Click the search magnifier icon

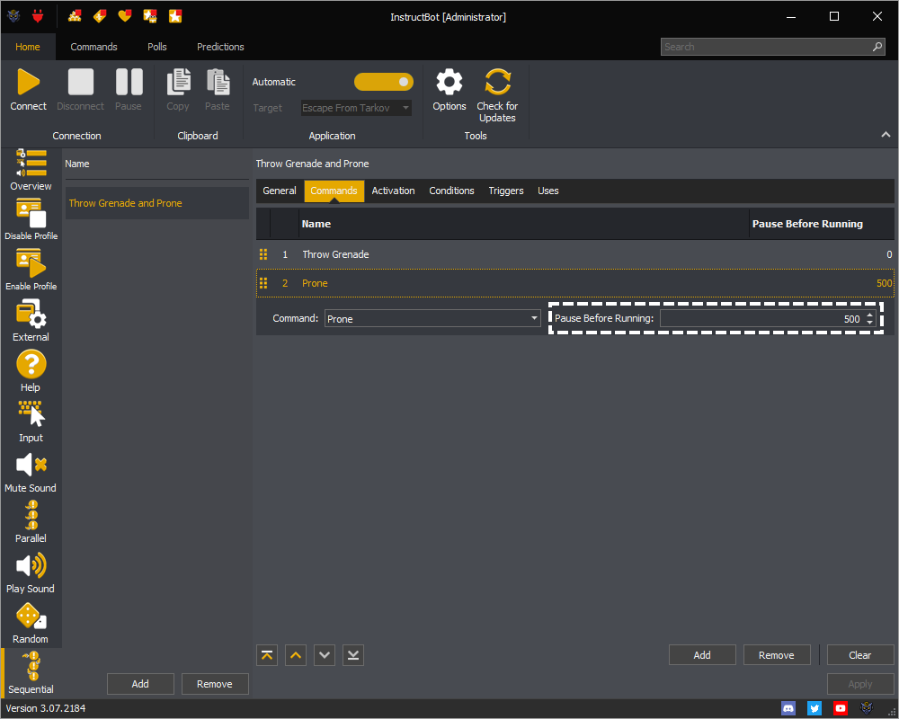coord(877,47)
